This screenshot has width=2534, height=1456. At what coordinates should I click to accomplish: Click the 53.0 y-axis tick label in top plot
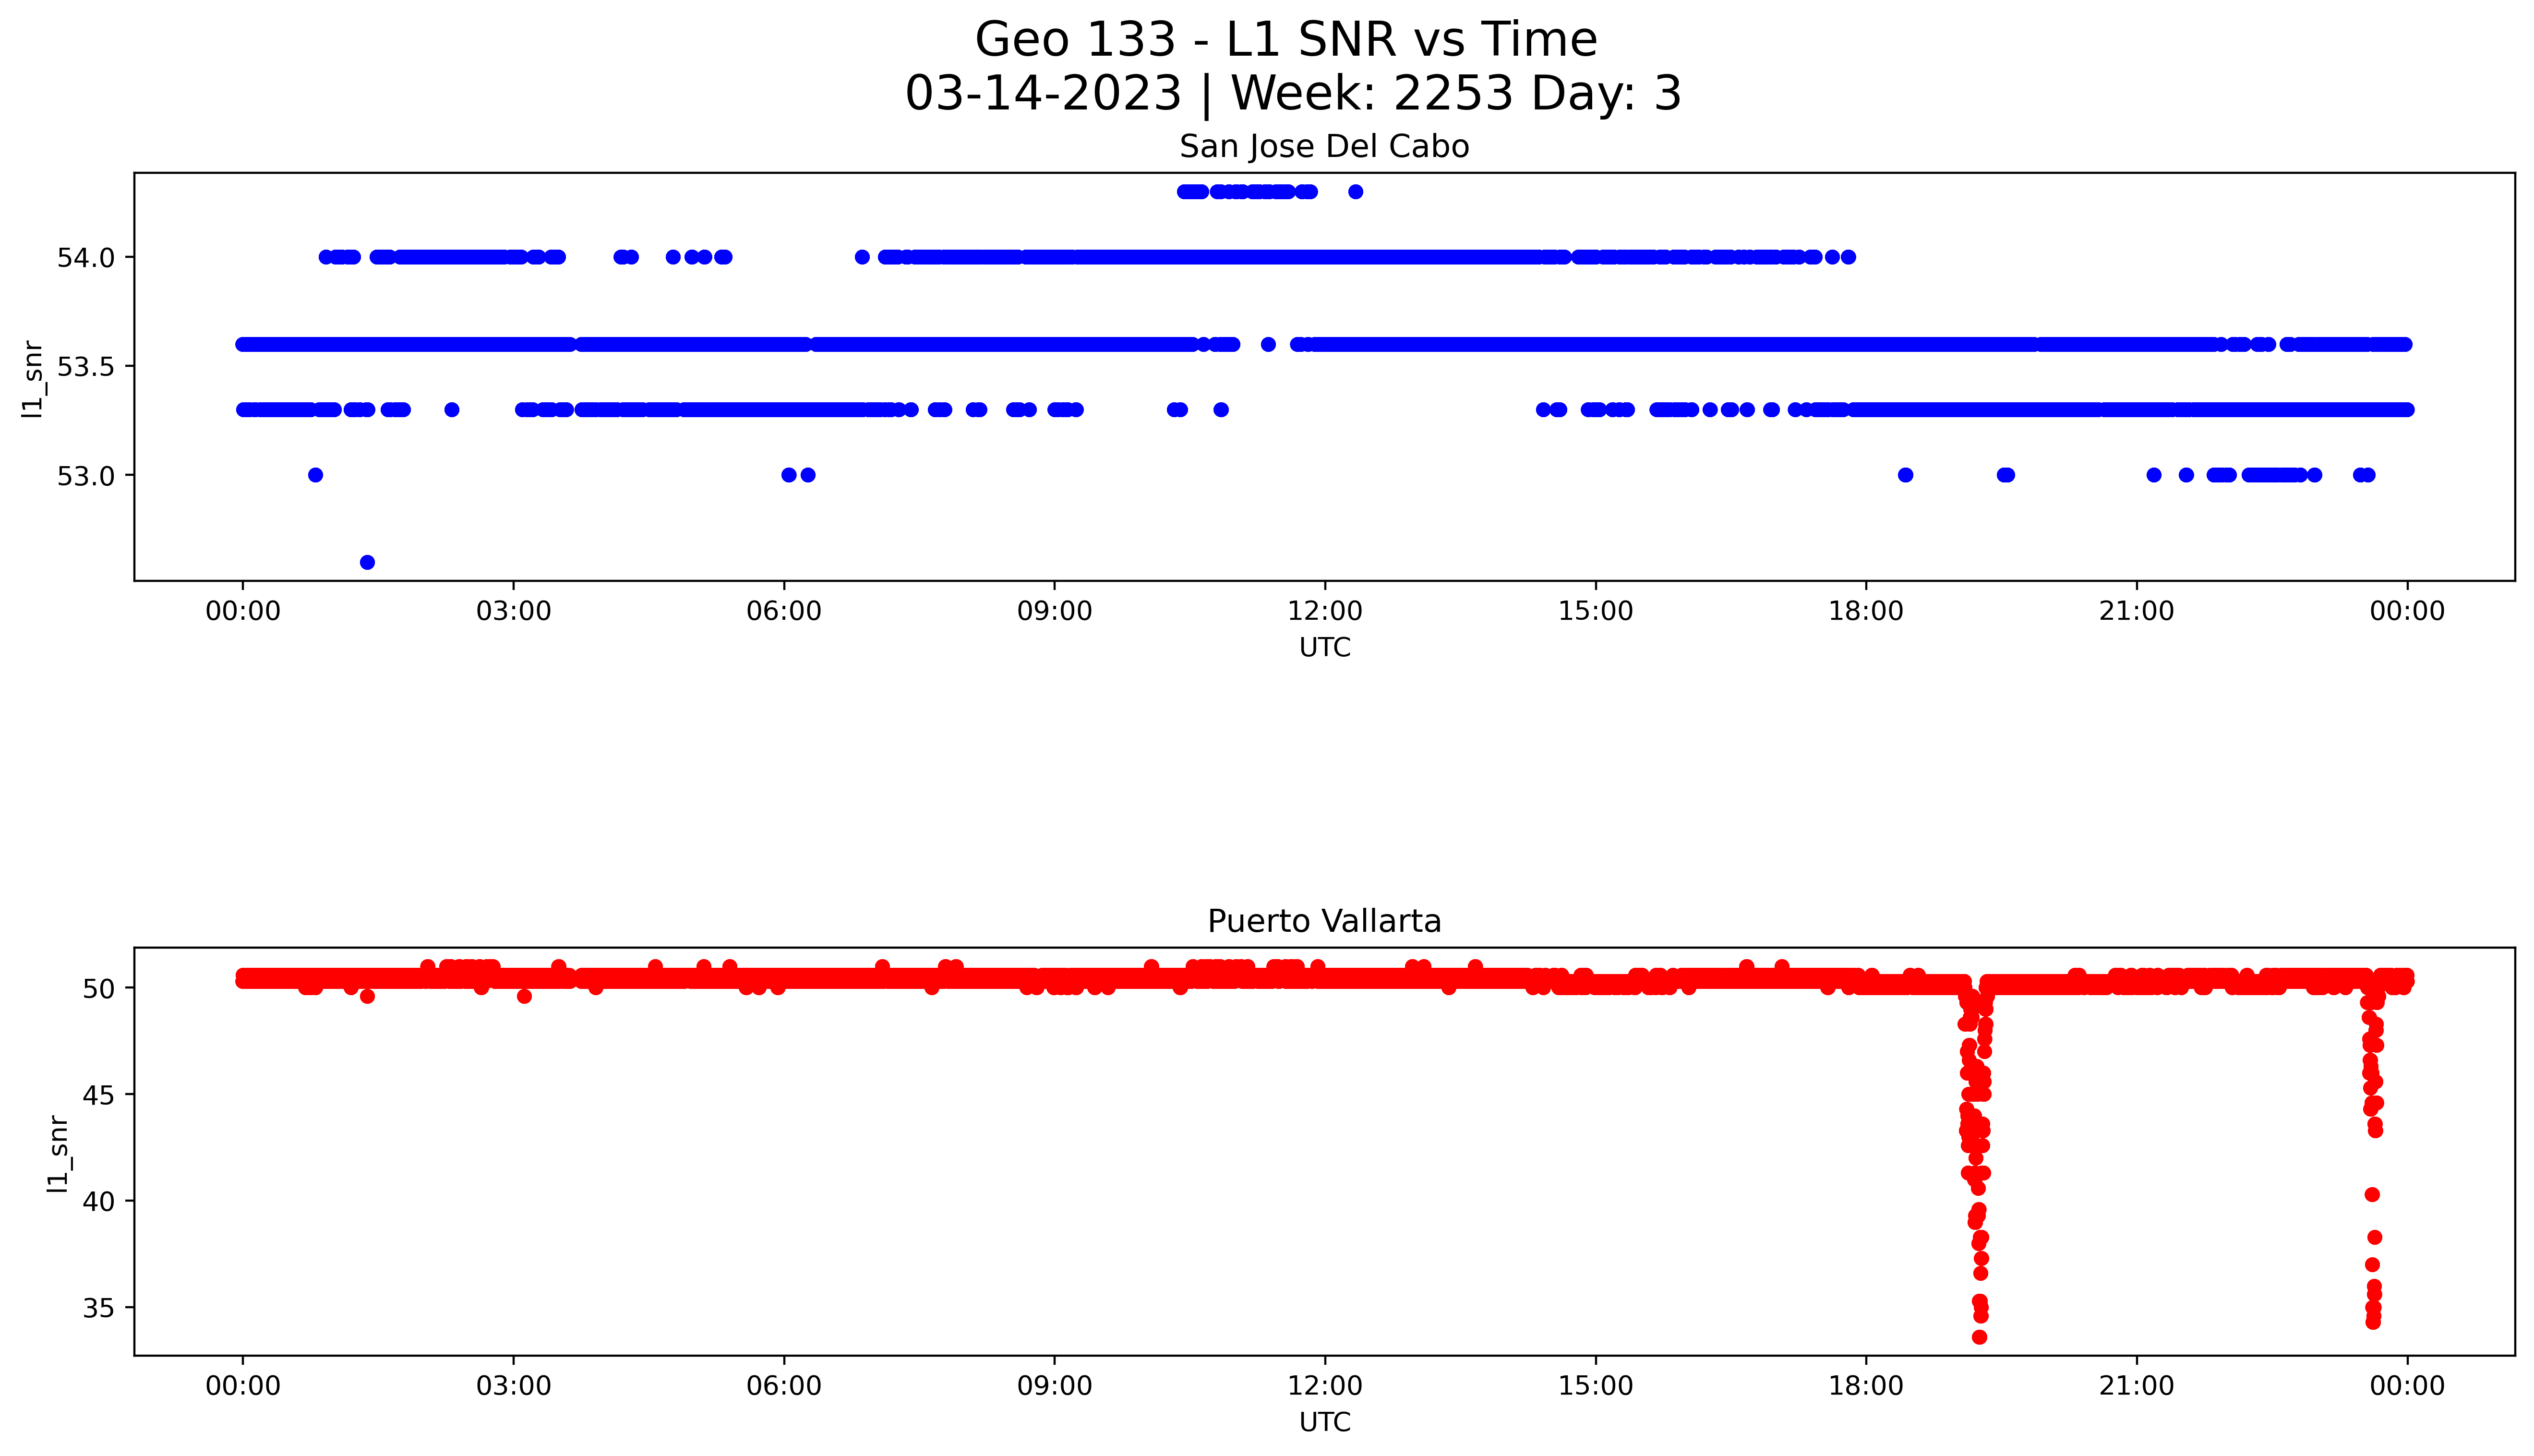(85, 476)
